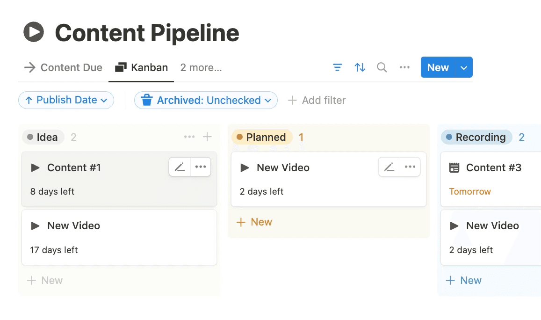Open the Idea column options ellipsis
The width and height of the screenshot is (541, 320).
tap(189, 137)
